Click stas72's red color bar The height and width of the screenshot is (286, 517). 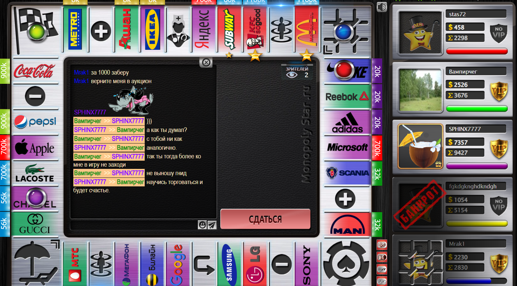[477, 51]
